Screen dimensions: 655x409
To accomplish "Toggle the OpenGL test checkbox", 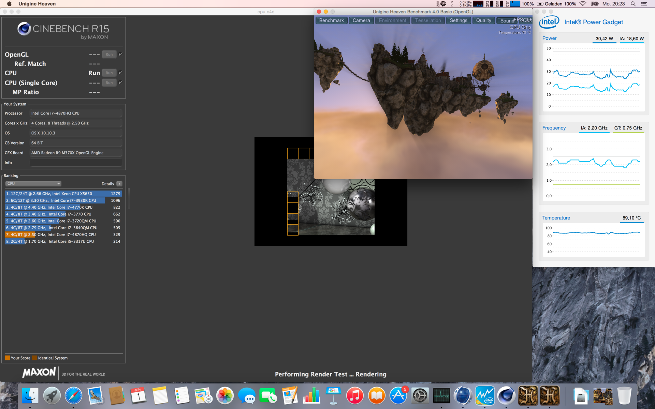I will pyautogui.click(x=120, y=54).
